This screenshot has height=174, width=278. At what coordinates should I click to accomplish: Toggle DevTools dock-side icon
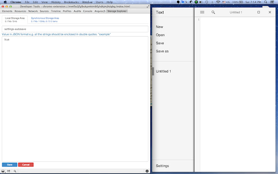(3, 171)
